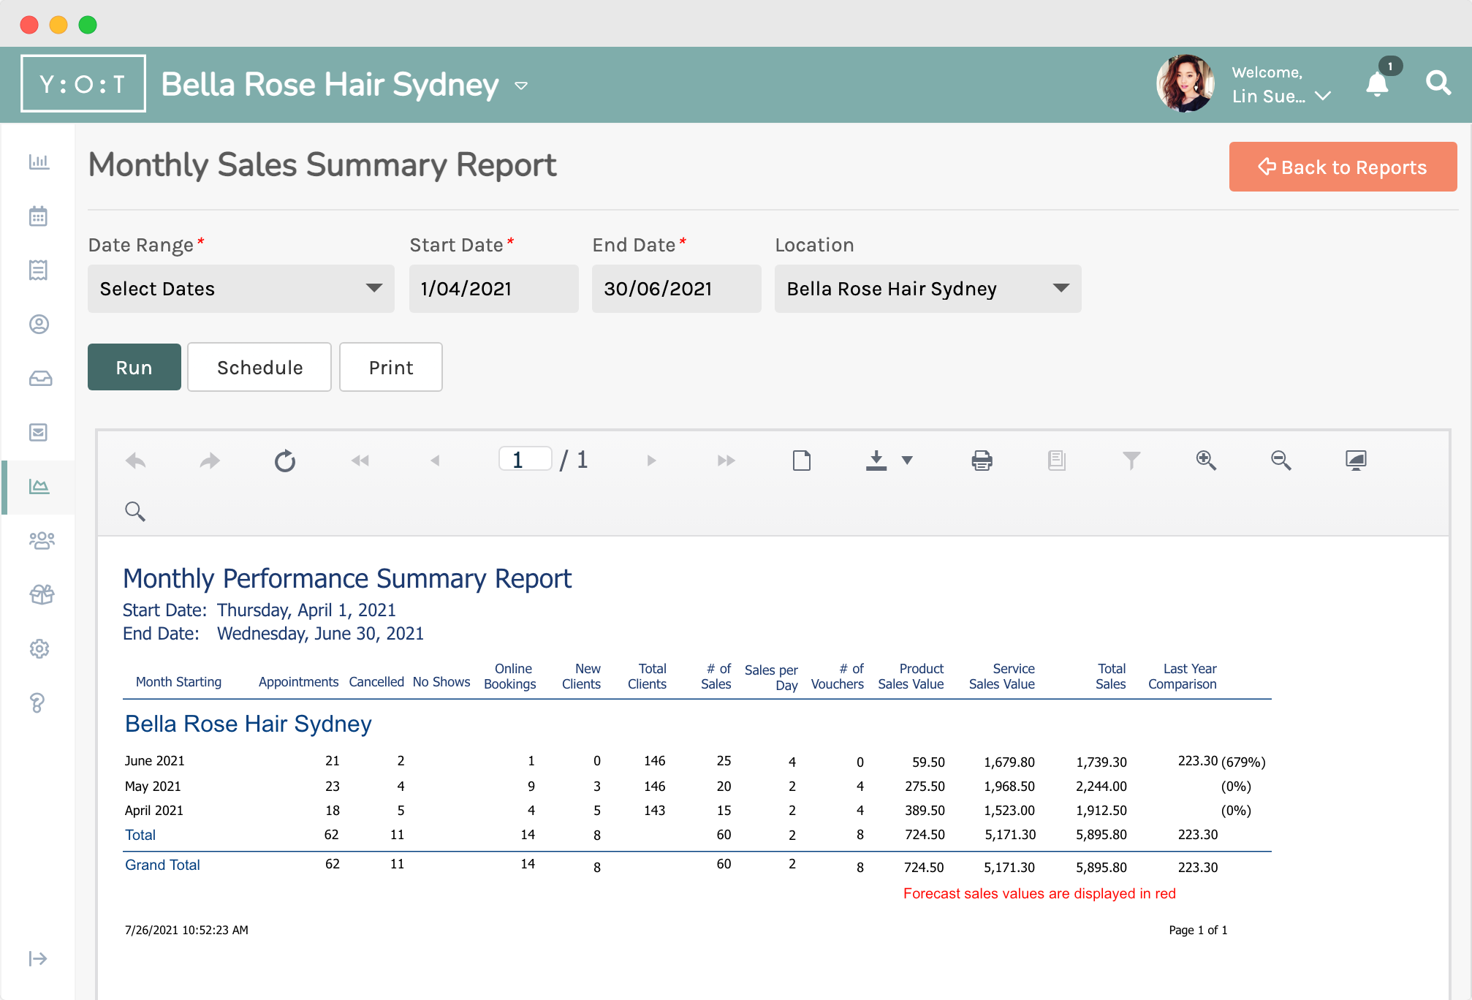Click the Monthly Performance Summary Report title
This screenshot has width=1472, height=1000.
pyautogui.click(x=347, y=579)
